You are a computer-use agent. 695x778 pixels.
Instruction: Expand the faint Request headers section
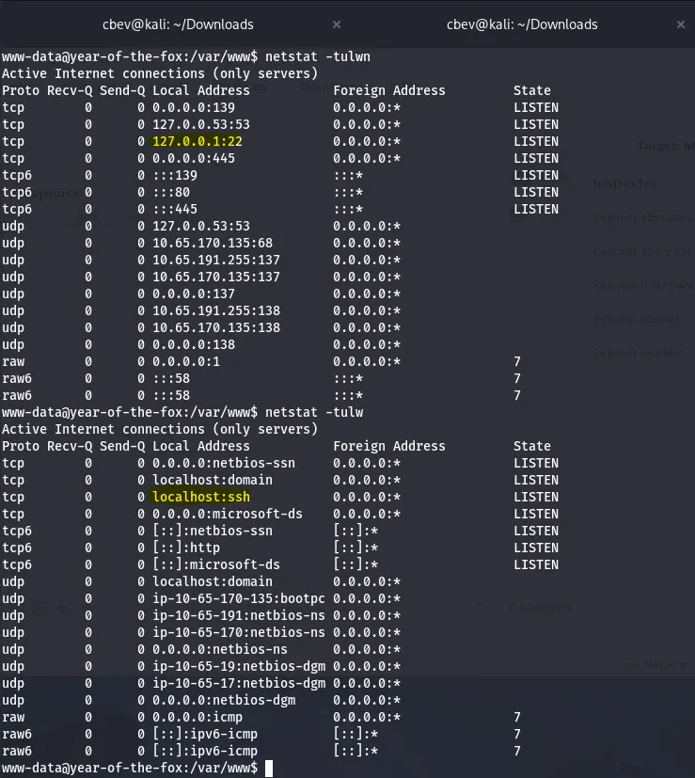pyautogui.click(x=636, y=353)
